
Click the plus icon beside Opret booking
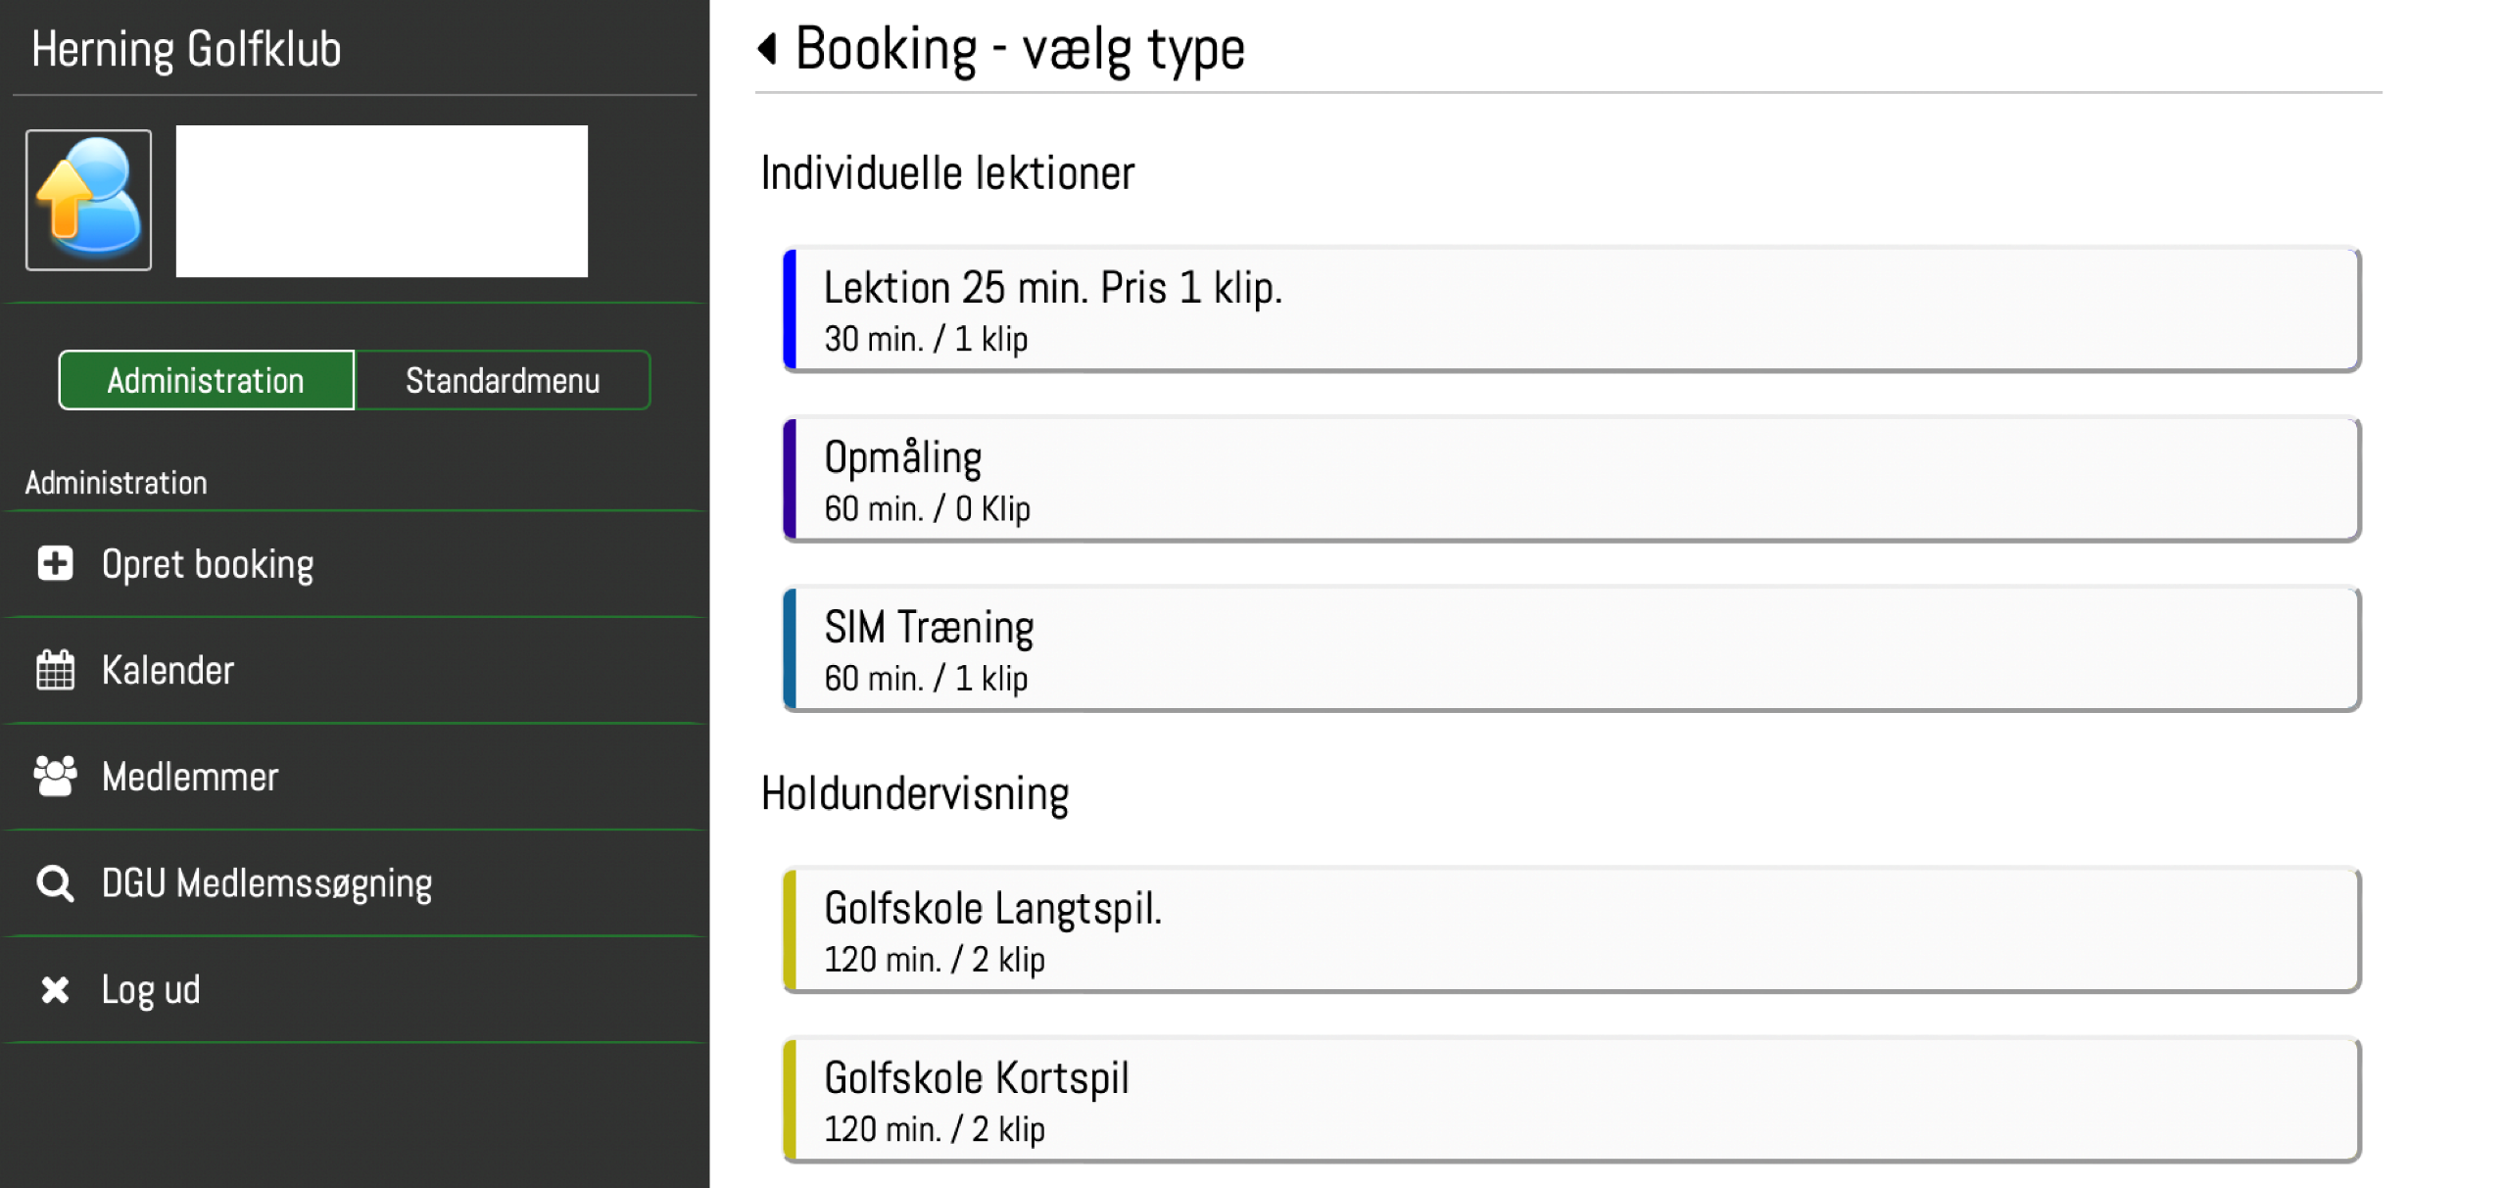[55, 564]
